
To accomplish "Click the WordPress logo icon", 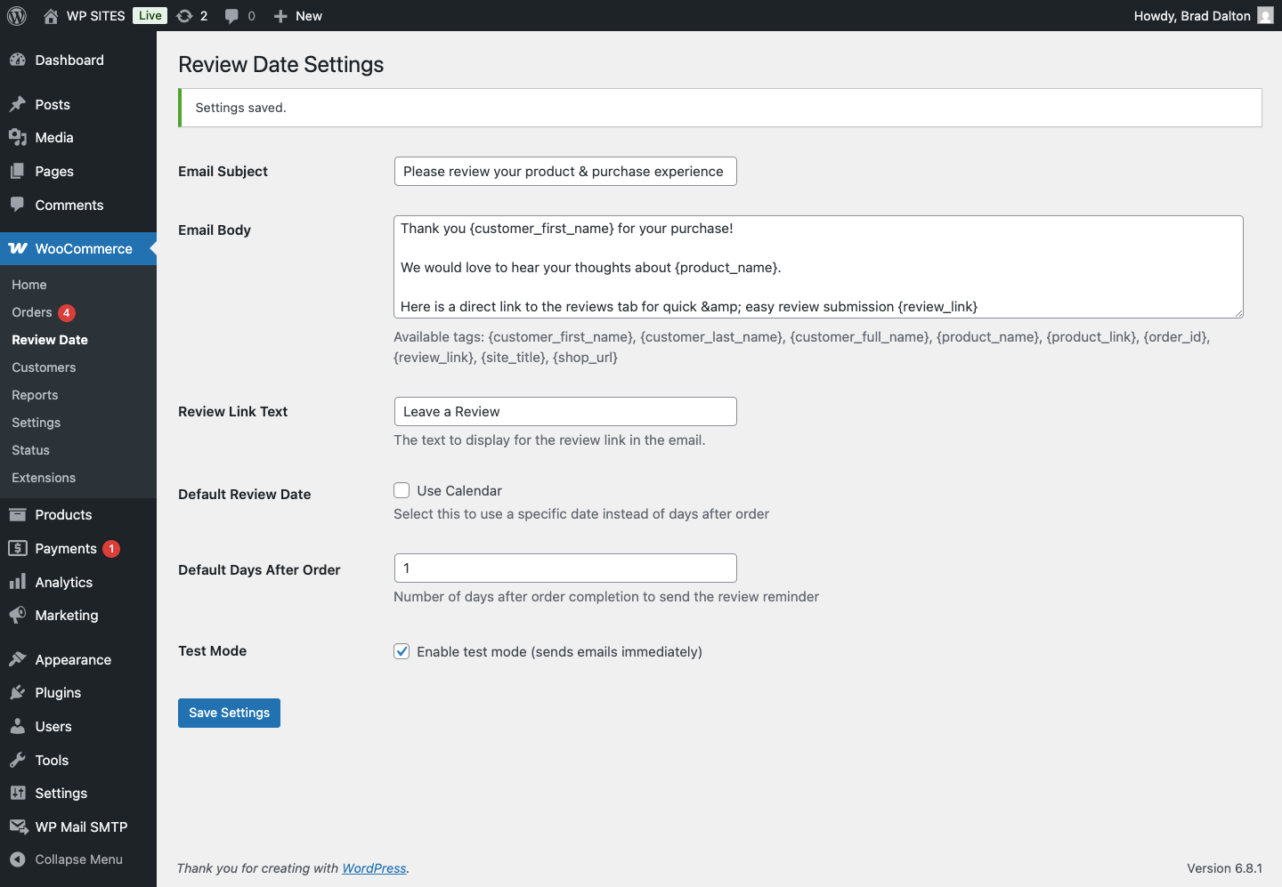I will click(x=17, y=16).
